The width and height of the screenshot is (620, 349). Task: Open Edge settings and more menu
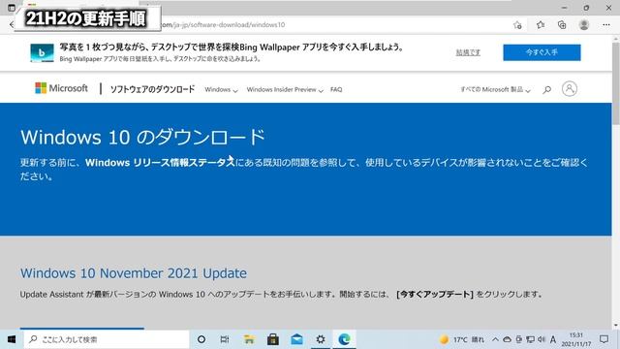coord(606,25)
